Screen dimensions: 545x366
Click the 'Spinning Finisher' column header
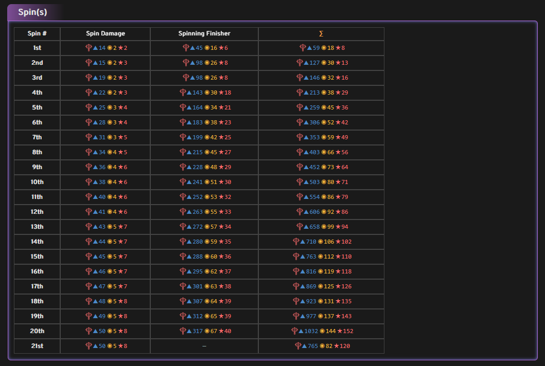click(x=204, y=34)
